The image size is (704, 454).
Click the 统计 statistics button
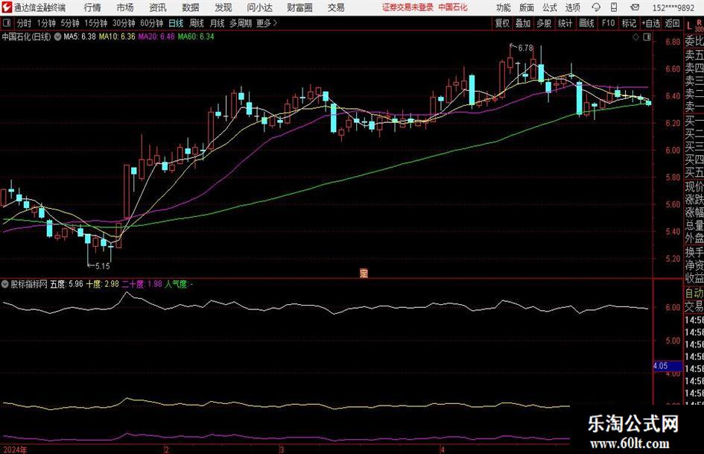[565, 23]
